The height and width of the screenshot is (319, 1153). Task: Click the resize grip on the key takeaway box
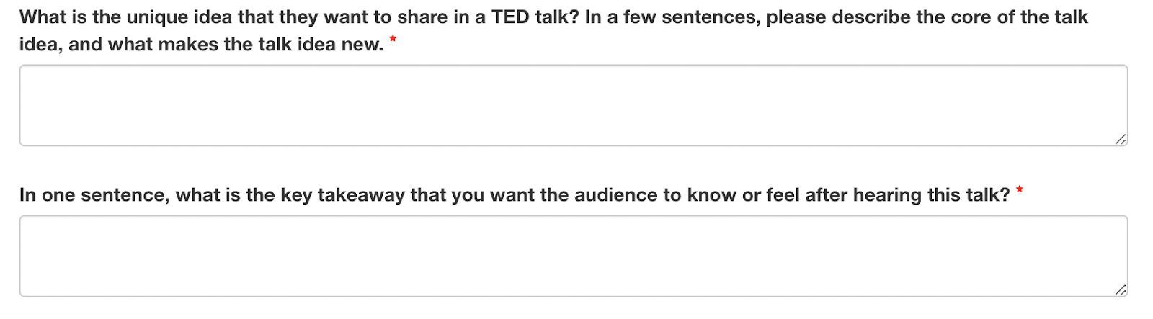[1120, 289]
